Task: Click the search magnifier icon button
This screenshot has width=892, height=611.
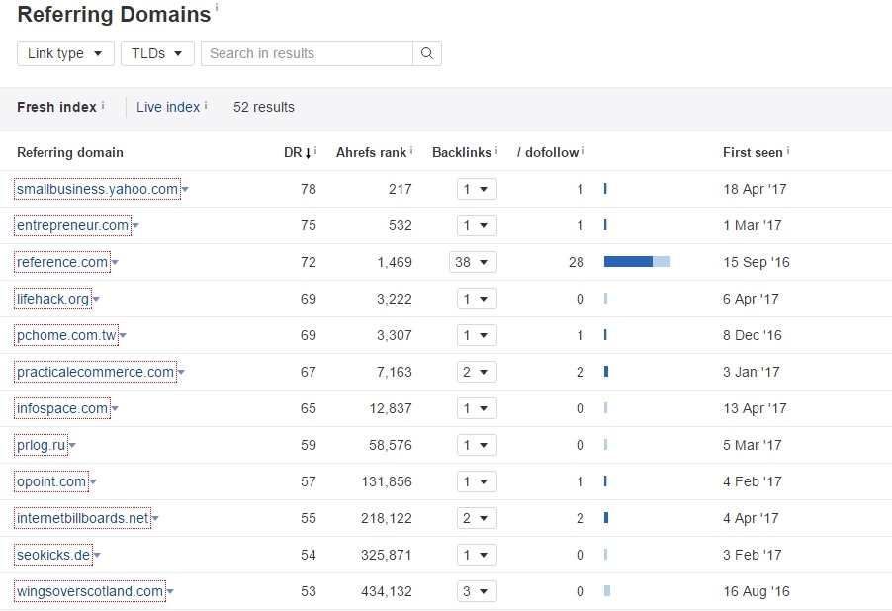Action: tap(426, 53)
